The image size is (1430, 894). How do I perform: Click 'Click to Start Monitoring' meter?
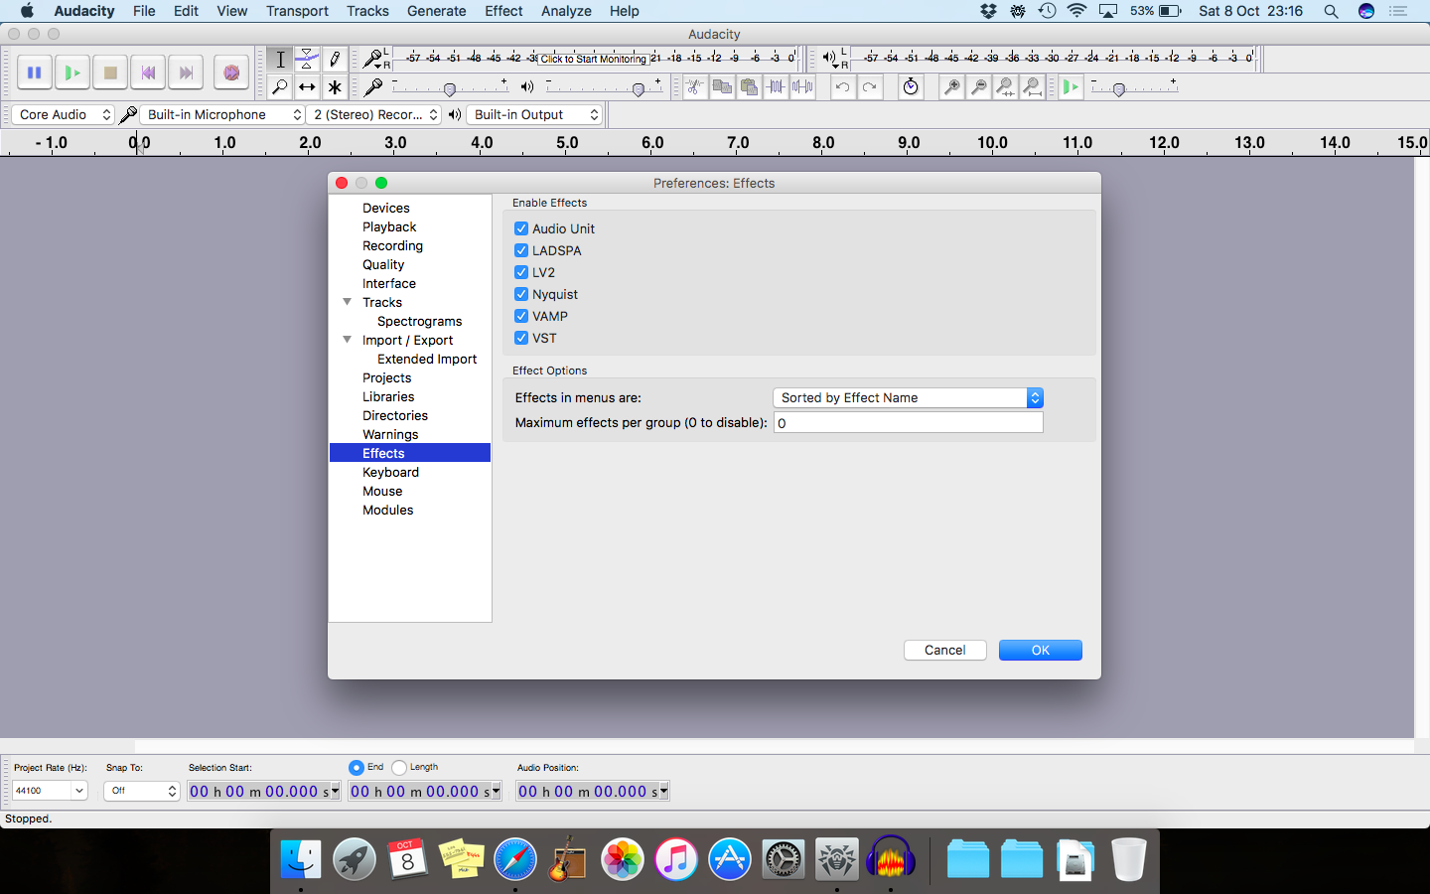(593, 59)
